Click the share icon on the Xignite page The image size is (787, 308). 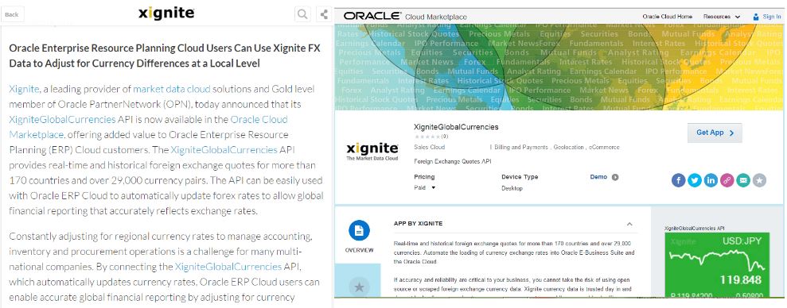click(x=324, y=14)
